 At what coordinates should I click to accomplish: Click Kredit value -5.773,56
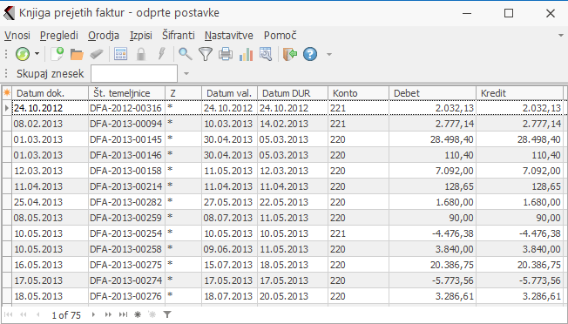[x=519, y=280]
